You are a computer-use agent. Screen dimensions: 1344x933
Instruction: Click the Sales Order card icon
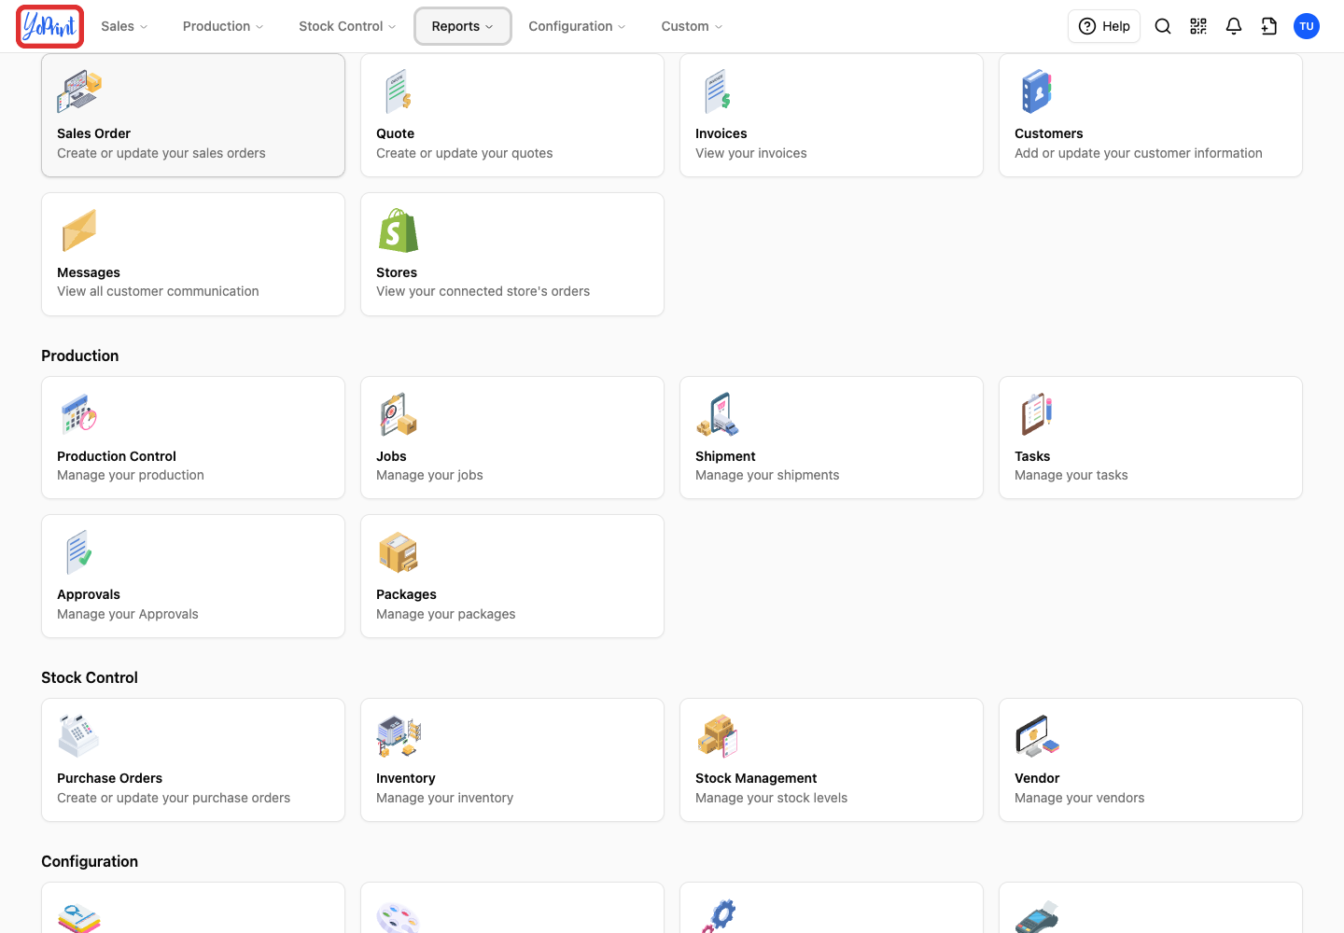coord(79,91)
